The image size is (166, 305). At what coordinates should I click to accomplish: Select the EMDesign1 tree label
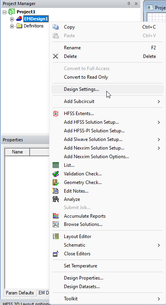click(x=36, y=19)
